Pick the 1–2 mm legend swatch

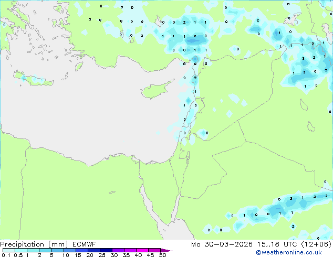click(x=33, y=250)
